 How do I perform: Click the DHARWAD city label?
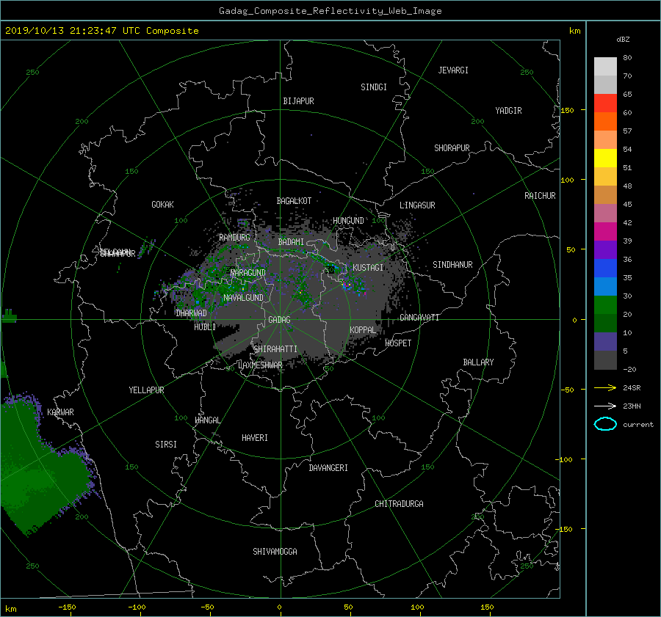(192, 313)
